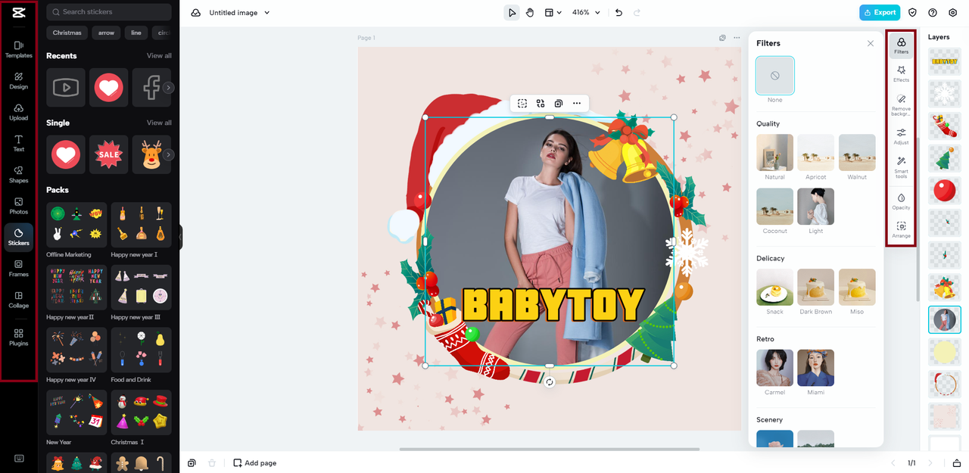Select the hand pan tool
The height and width of the screenshot is (473, 969).
[530, 13]
